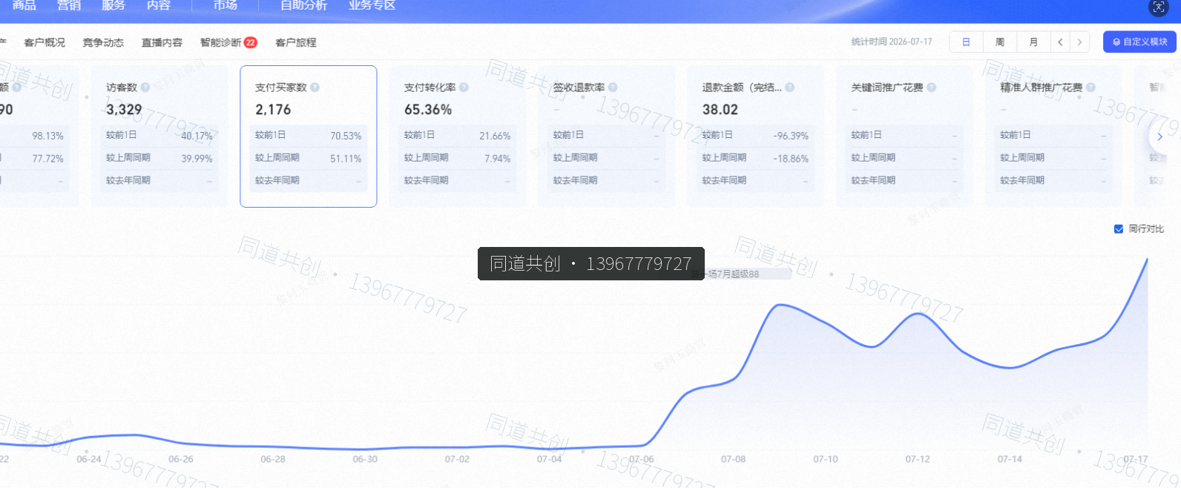Click 较去年同期 row in 支付买家数 card
Image resolution: width=1181 pixels, height=488 pixels.
tap(309, 180)
